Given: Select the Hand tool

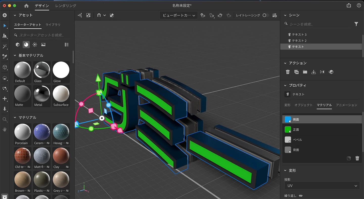Looking at the screenshot, I should [x=5, y=129].
